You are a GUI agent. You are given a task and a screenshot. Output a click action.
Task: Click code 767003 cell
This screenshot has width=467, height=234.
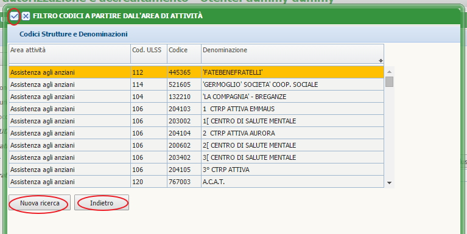coord(184,182)
